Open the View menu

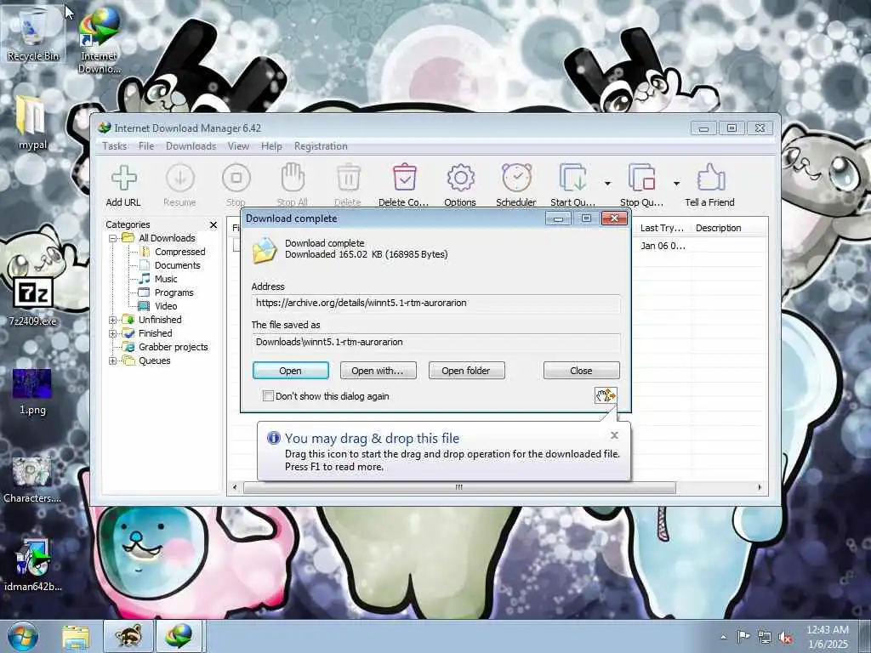238,146
